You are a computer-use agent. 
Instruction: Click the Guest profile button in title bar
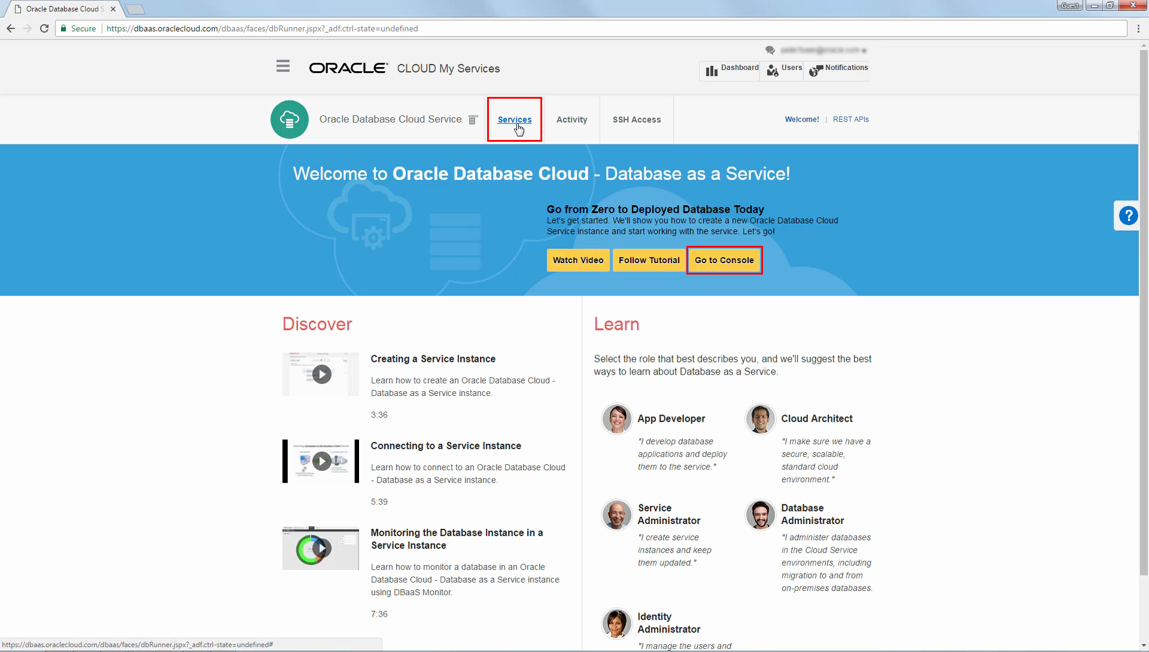pyautogui.click(x=1069, y=5)
